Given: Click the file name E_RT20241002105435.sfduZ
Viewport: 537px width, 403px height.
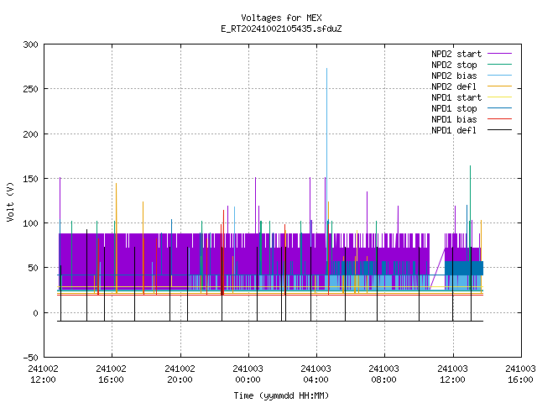Looking at the screenshot, I should (x=281, y=29).
